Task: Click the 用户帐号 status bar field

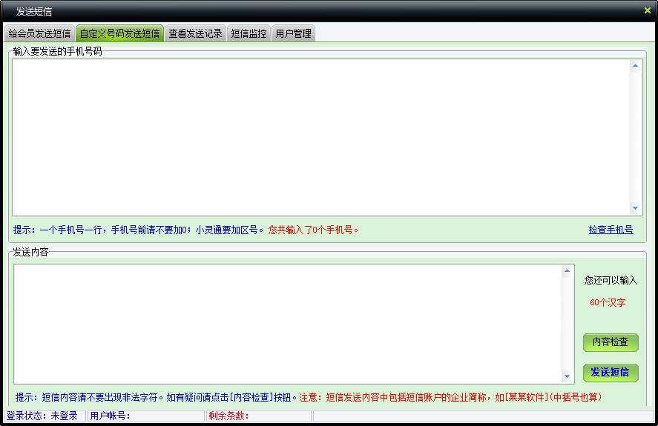Action: [145, 416]
